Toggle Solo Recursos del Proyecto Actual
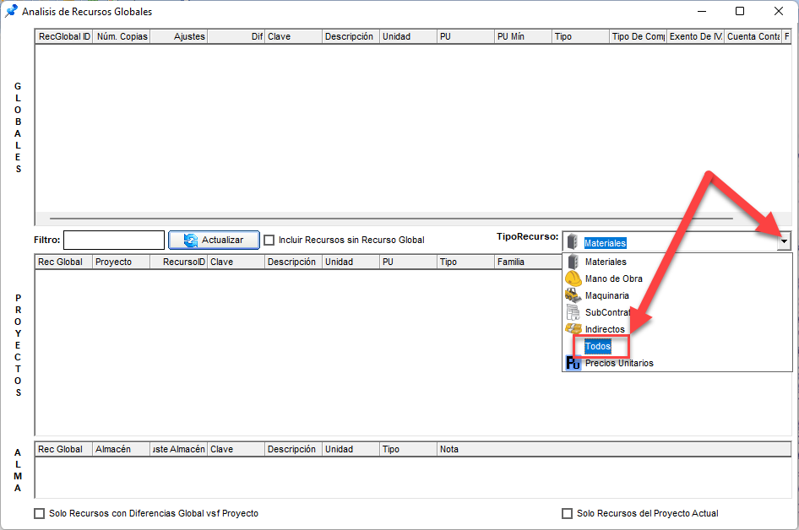 [x=567, y=513]
